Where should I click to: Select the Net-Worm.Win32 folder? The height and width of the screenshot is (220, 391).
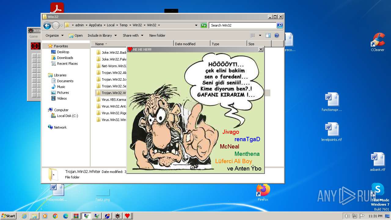pyautogui.click(x=111, y=66)
